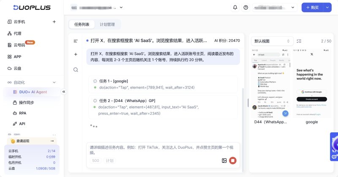The width and height of the screenshot is (338, 177).
Task: Open the API item
Action: coord(19,123)
